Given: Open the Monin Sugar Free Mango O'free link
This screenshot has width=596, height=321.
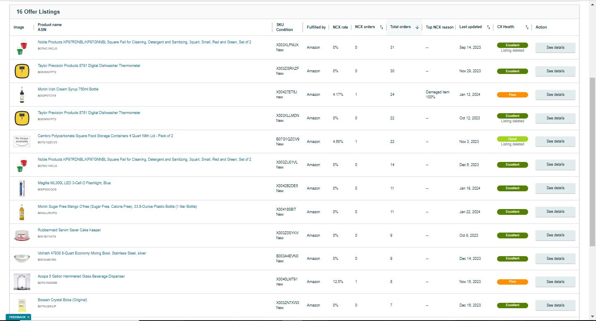Looking at the screenshot, I should coord(117,207).
